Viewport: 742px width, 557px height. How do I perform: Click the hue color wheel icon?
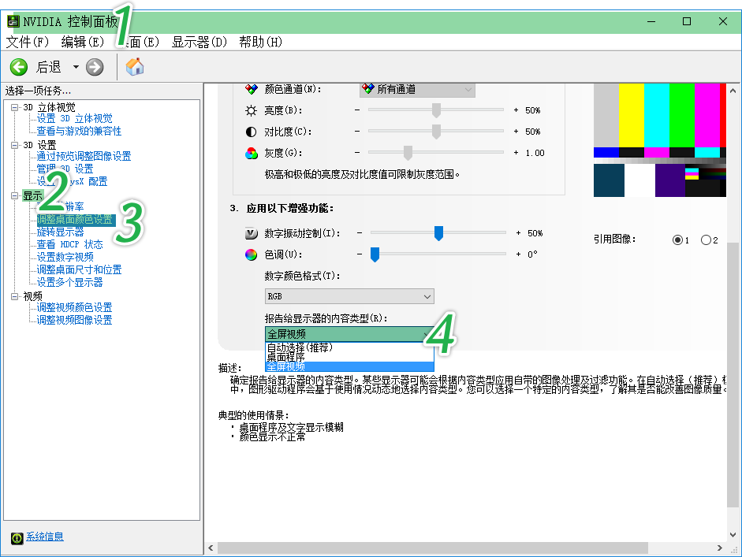tap(251, 254)
